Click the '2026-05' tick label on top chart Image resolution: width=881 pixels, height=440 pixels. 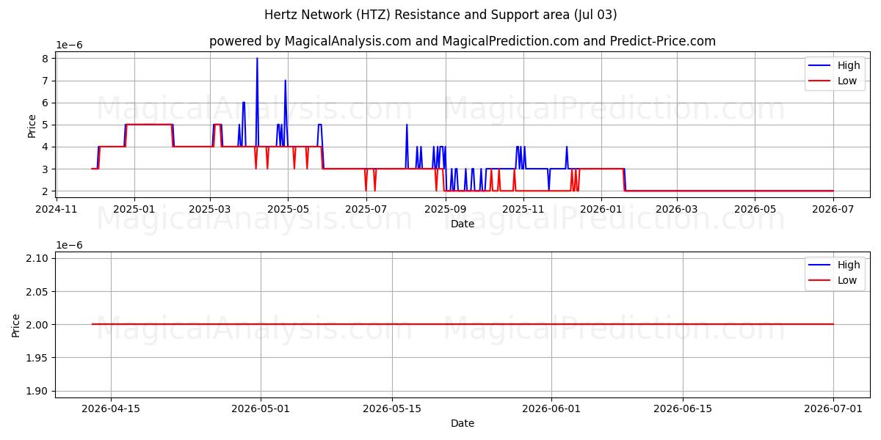coord(755,209)
